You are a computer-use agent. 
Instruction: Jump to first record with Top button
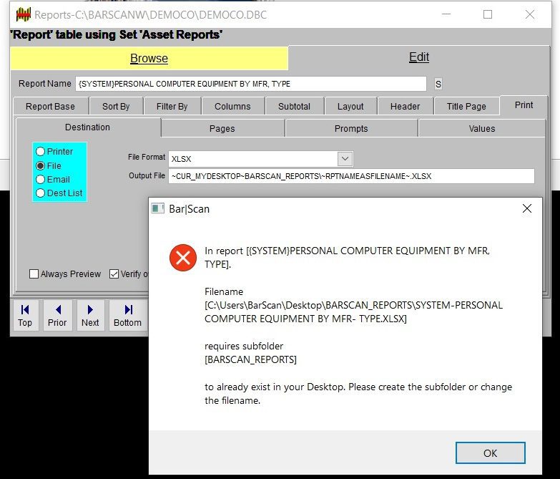pyautogui.click(x=25, y=315)
